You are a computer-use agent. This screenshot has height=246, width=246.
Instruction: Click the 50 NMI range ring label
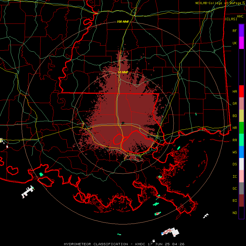point(123,72)
